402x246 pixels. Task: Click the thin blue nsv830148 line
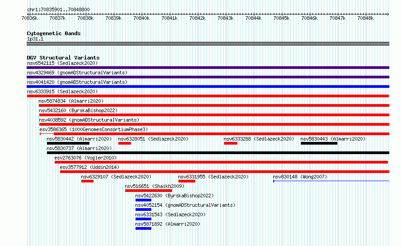tap(331, 181)
